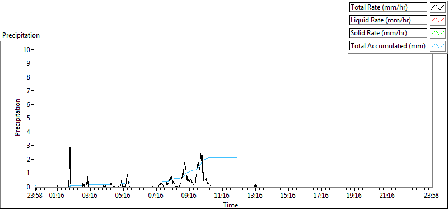This screenshot has height=209, width=448.
Task: Click the Time axis title
Action: pos(231,205)
